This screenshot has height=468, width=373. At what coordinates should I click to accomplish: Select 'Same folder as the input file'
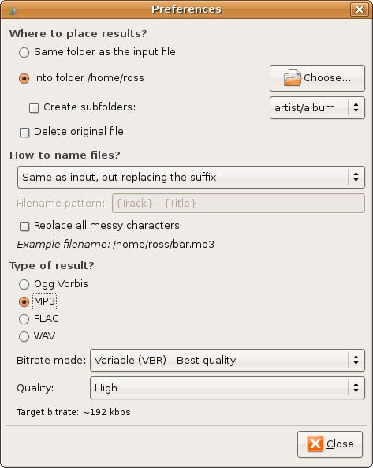(x=24, y=53)
